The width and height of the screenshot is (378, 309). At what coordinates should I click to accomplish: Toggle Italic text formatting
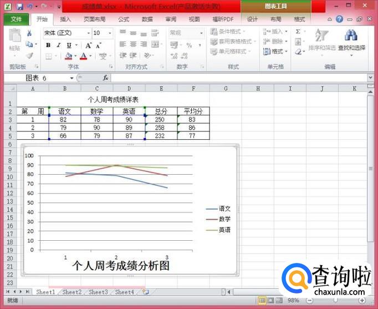(x=58, y=45)
